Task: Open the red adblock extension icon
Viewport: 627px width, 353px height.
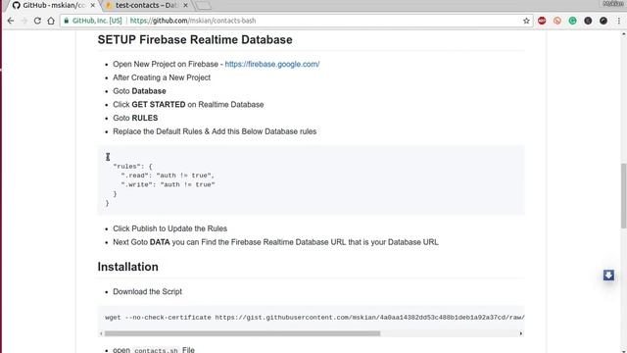Action: pos(542,21)
